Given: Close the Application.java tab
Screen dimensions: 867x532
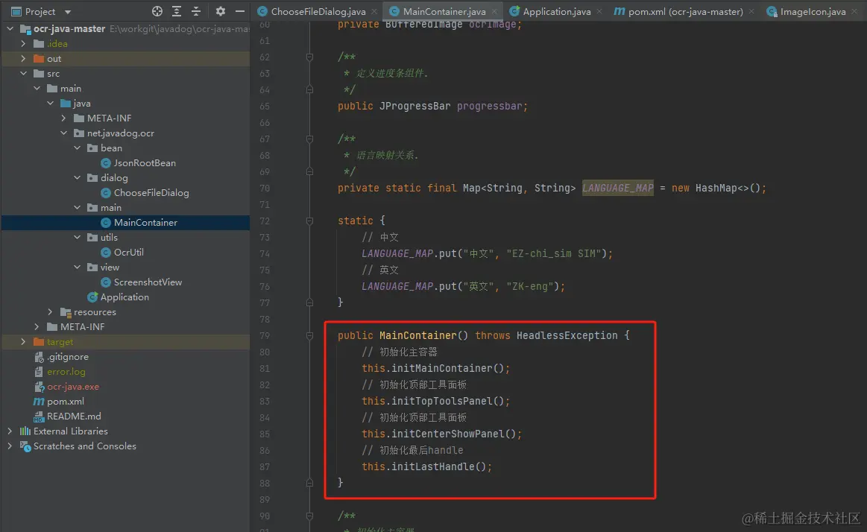Looking at the screenshot, I should (x=599, y=11).
